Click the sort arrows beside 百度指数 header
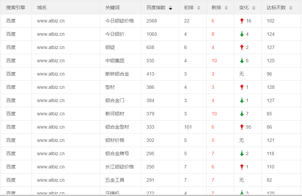This screenshot has height=196, width=302. click(171, 8)
